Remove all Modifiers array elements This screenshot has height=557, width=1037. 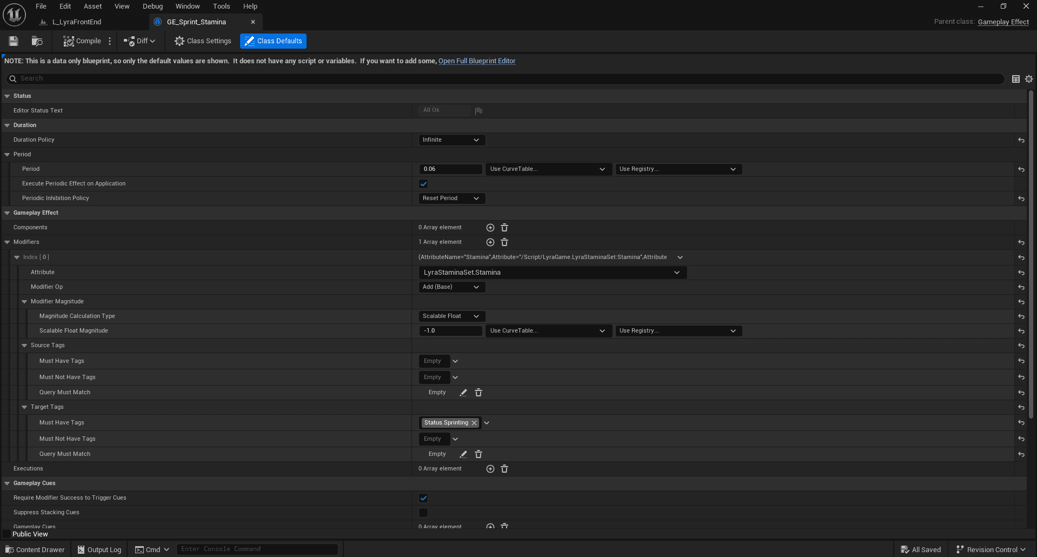[x=504, y=242]
